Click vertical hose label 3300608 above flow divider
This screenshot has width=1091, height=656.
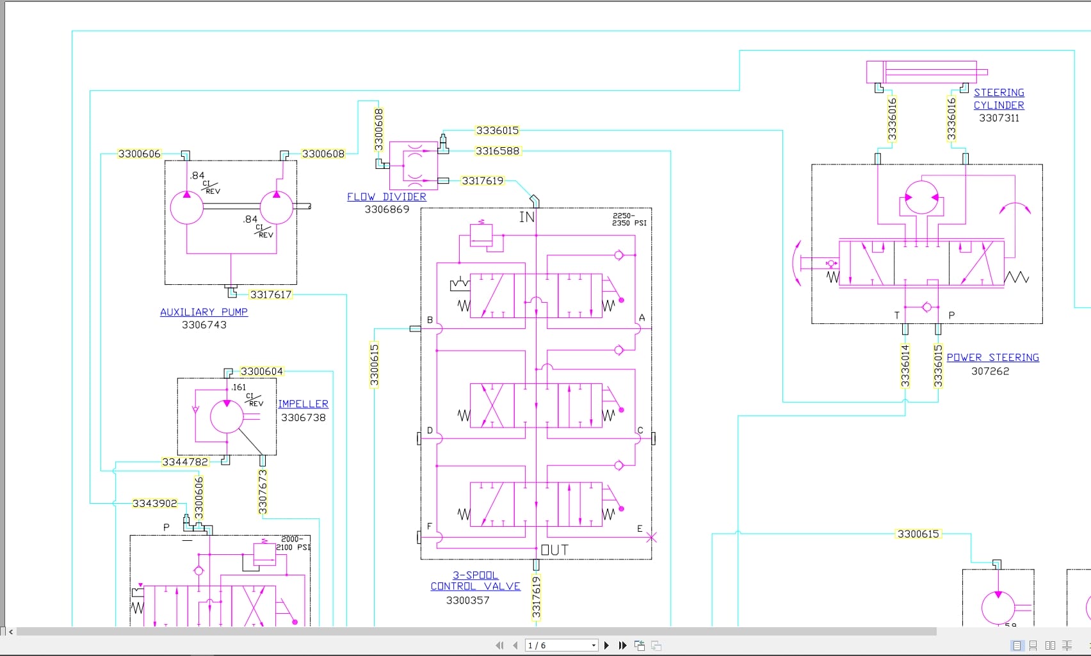point(378,130)
